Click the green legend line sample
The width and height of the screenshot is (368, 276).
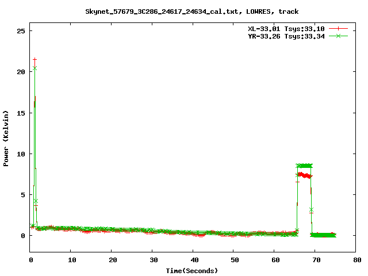(338, 36)
